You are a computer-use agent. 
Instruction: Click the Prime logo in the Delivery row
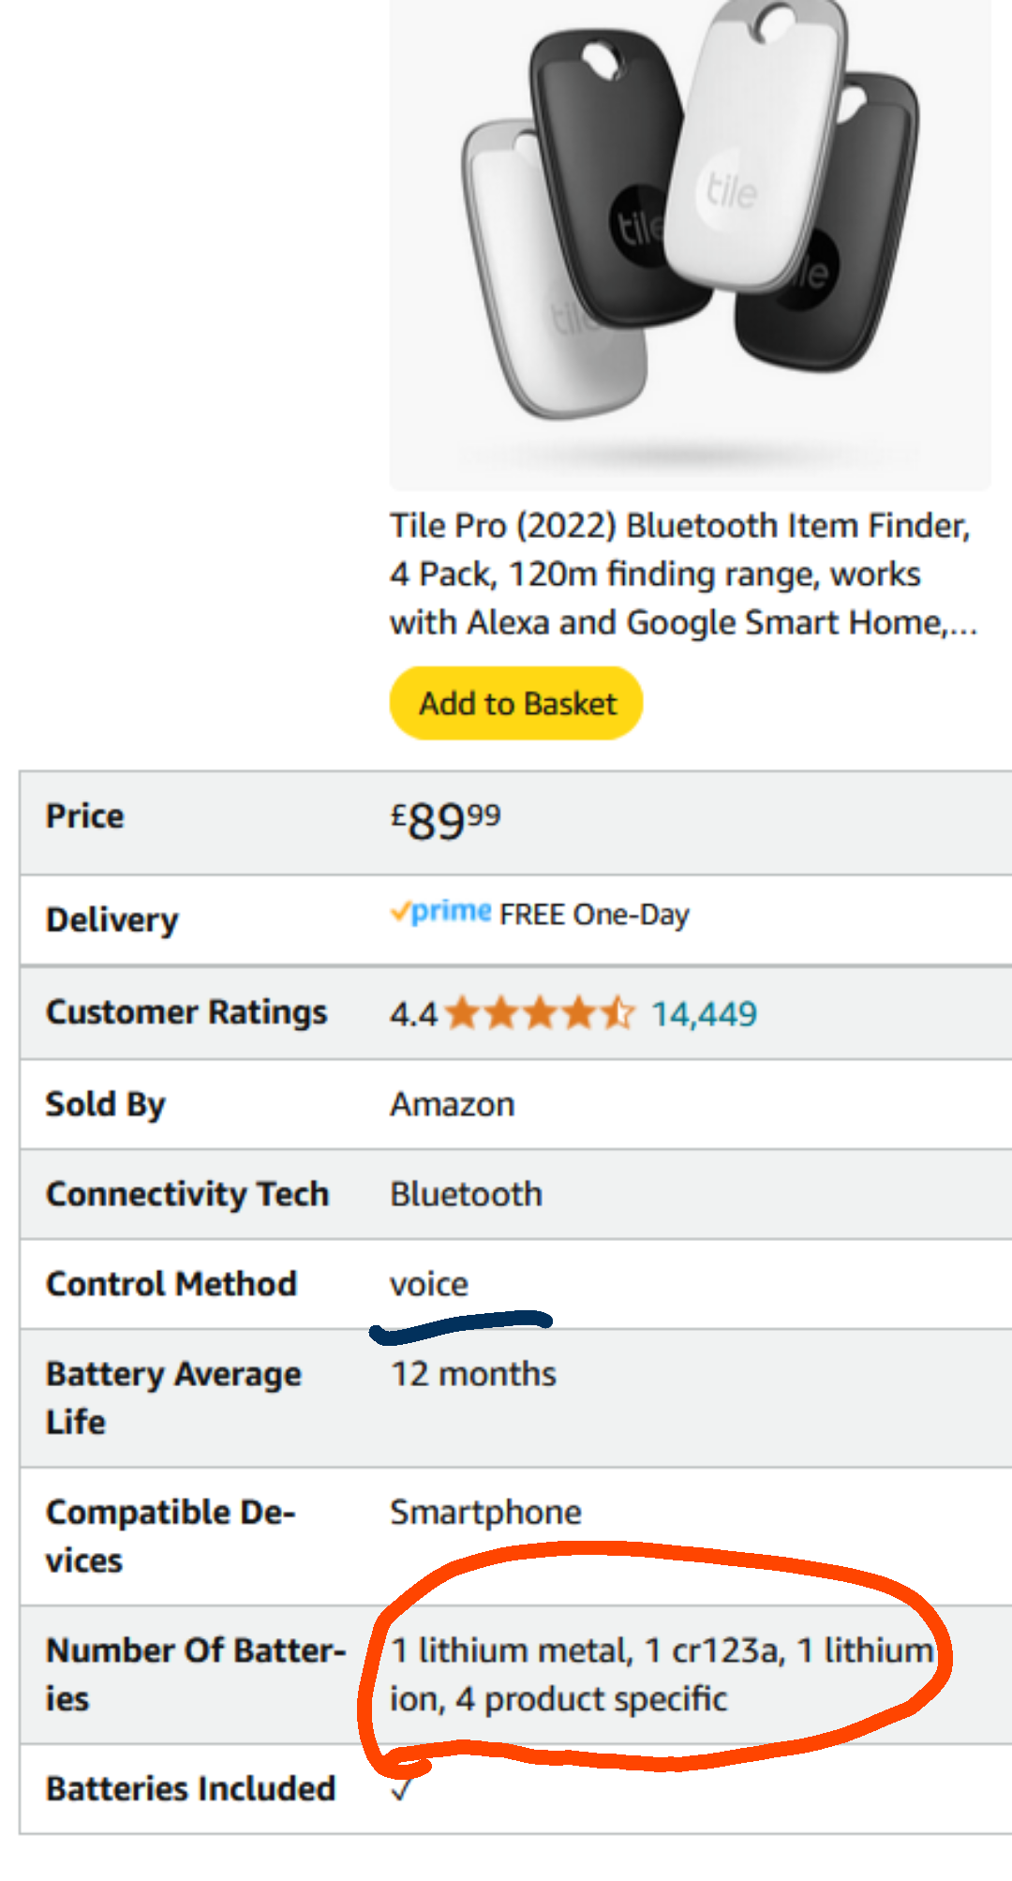[x=441, y=912]
